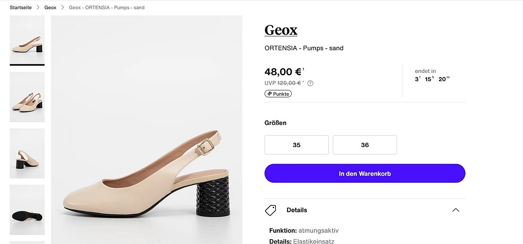Click the ORTENSIA Pumps sand breadcrumb item

[x=107, y=7]
